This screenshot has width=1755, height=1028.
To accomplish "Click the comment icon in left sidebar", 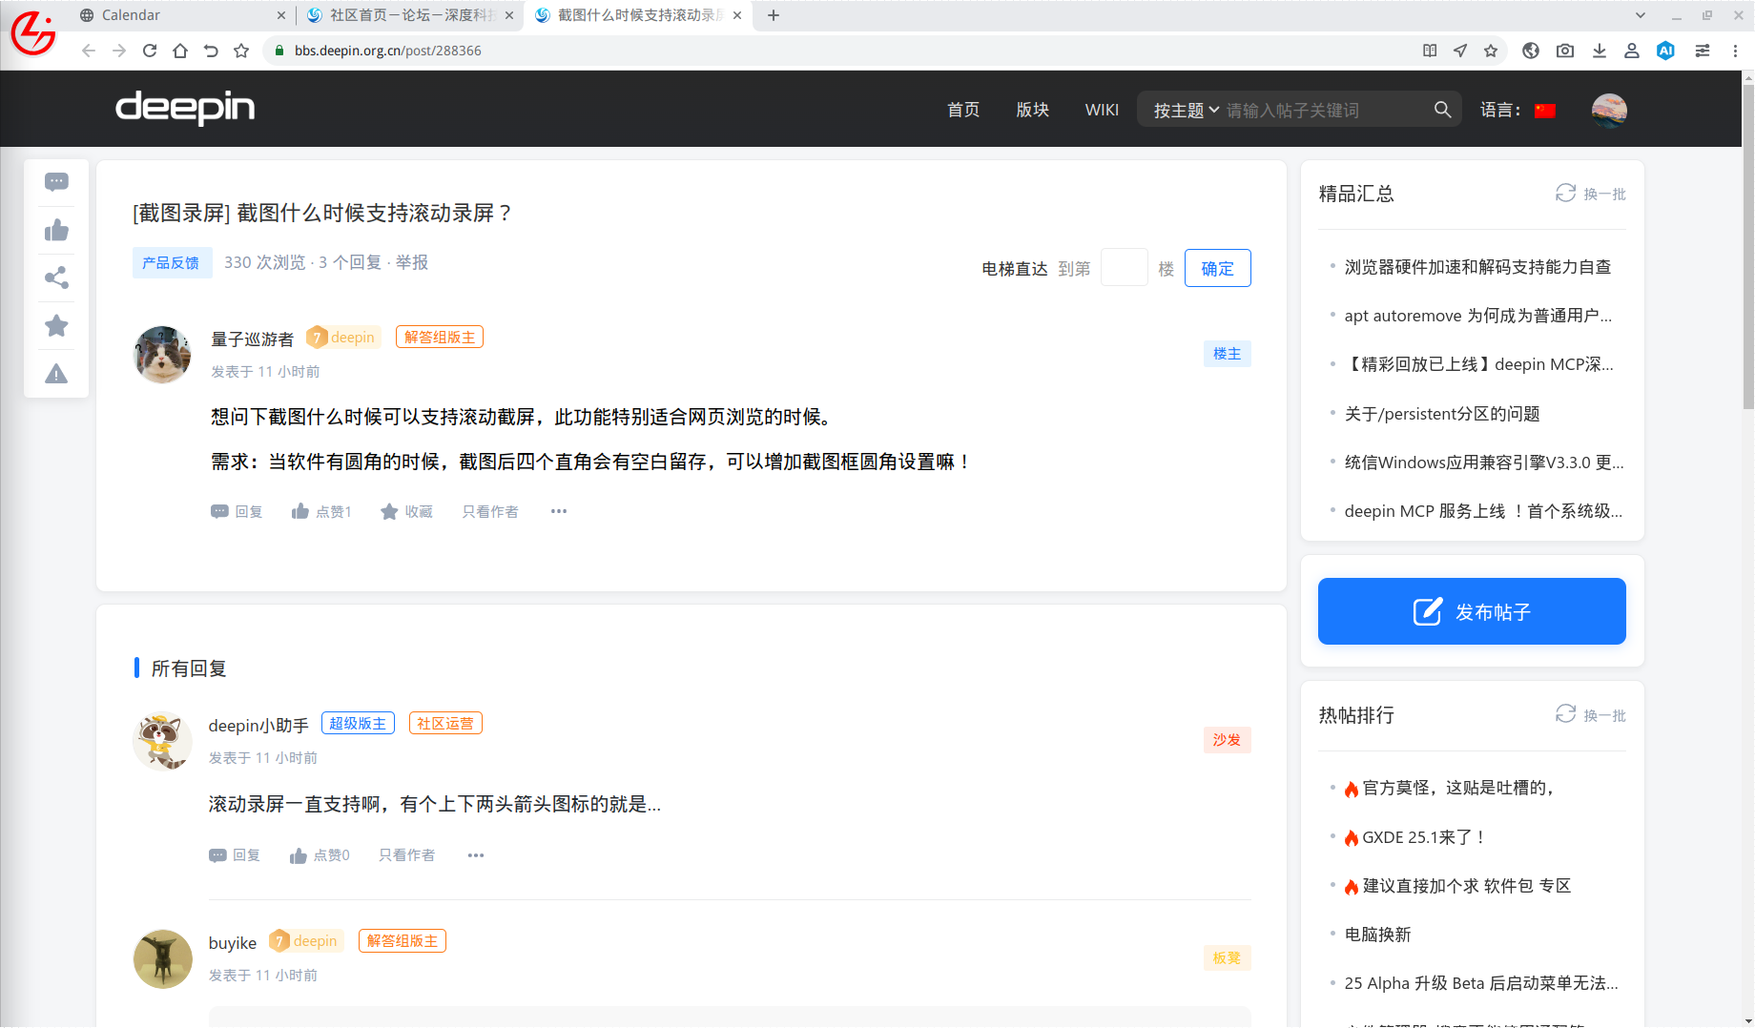I will point(56,182).
